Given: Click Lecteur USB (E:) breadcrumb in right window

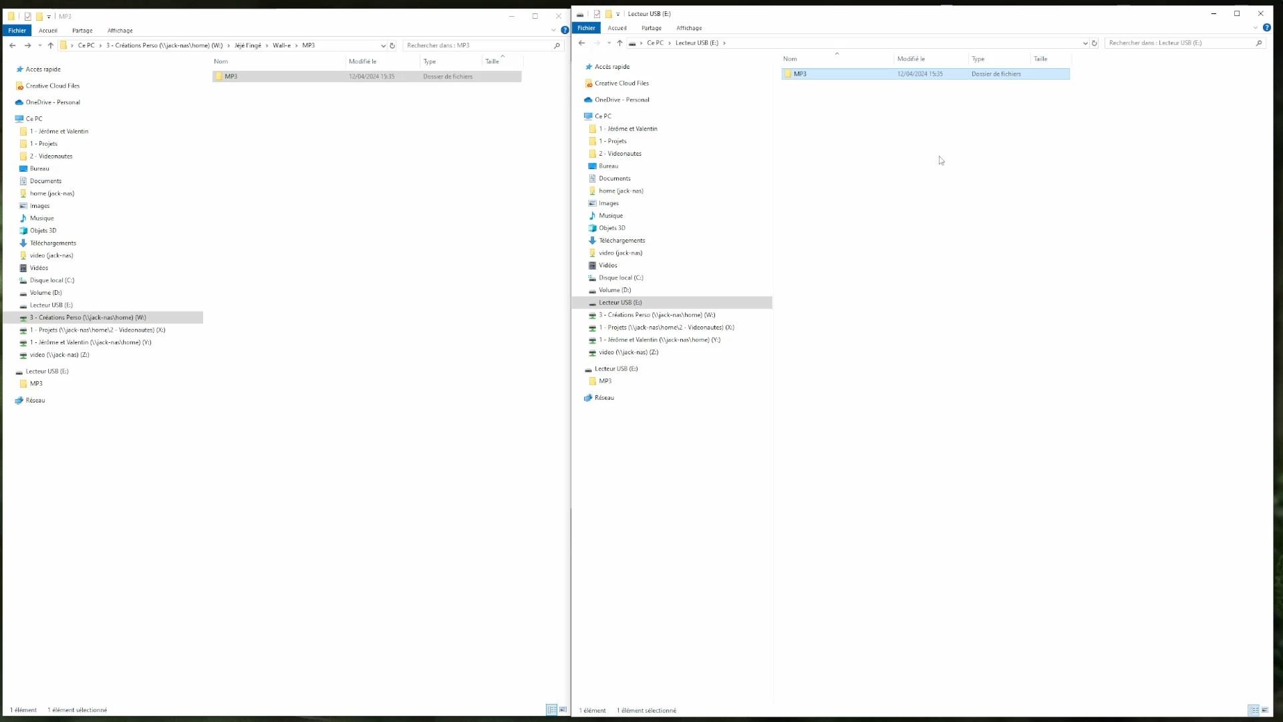Looking at the screenshot, I should (697, 43).
